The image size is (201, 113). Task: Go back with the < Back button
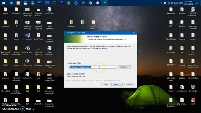[x=106, y=84]
